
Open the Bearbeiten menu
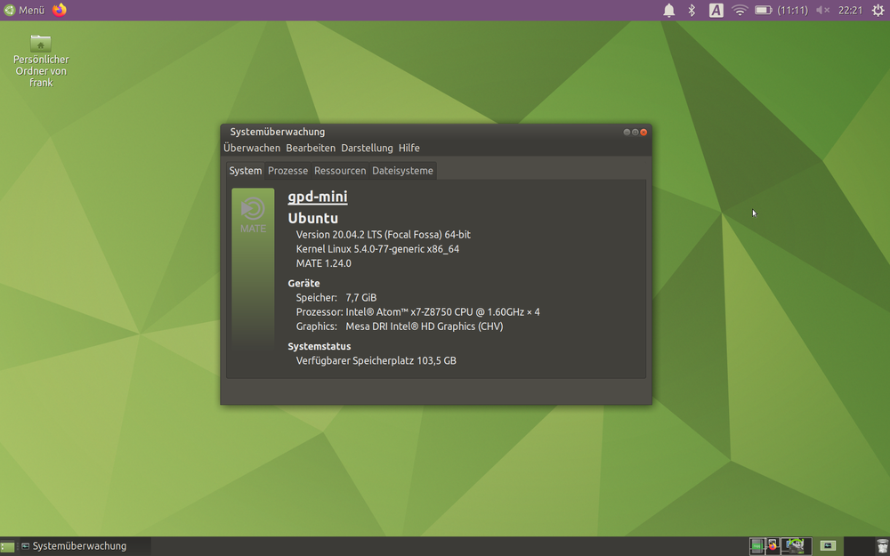(311, 148)
